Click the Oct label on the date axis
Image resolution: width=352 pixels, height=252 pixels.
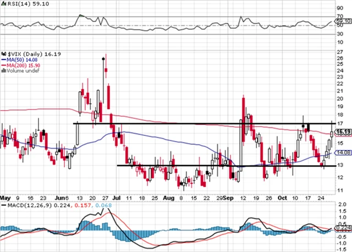click(x=282, y=197)
